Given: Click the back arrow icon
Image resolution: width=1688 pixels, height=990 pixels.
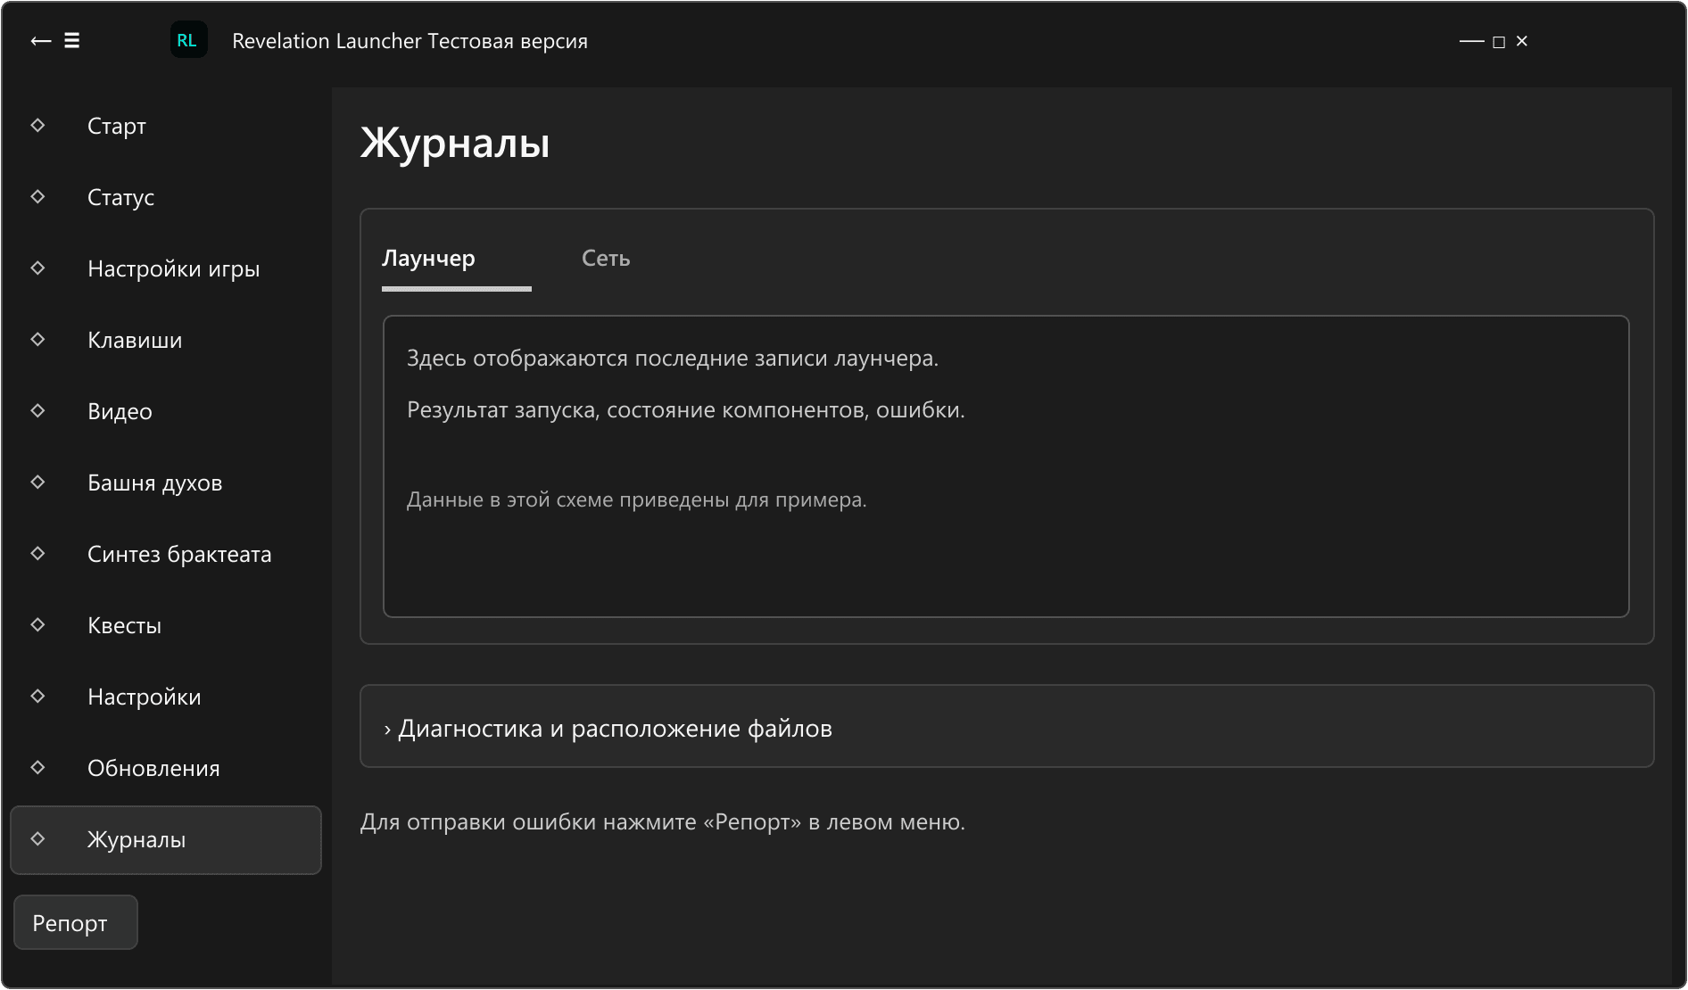Looking at the screenshot, I should [40, 41].
